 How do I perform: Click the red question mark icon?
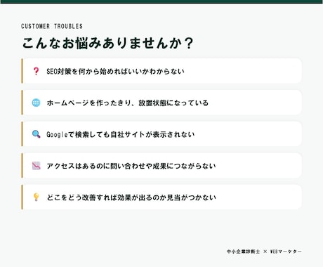coord(36,71)
